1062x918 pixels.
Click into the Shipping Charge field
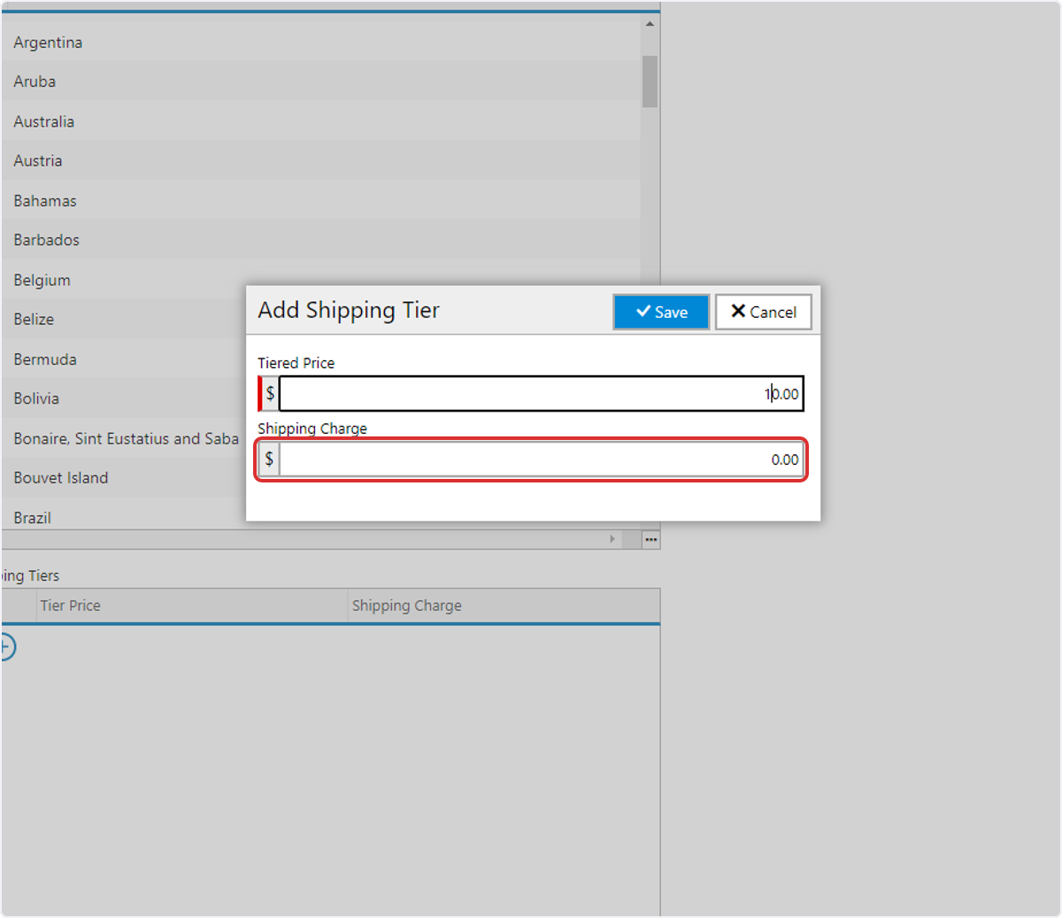tap(541, 459)
